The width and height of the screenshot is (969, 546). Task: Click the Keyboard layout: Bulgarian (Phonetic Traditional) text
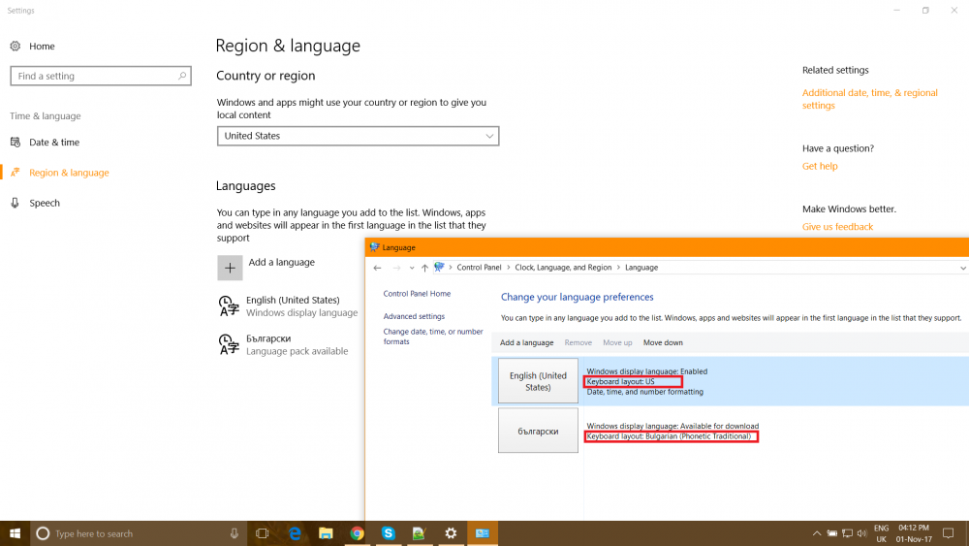(x=669, y=436)
